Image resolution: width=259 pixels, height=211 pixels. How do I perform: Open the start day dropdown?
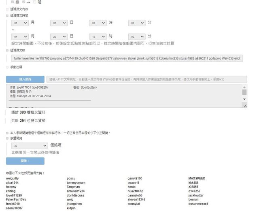58,23
